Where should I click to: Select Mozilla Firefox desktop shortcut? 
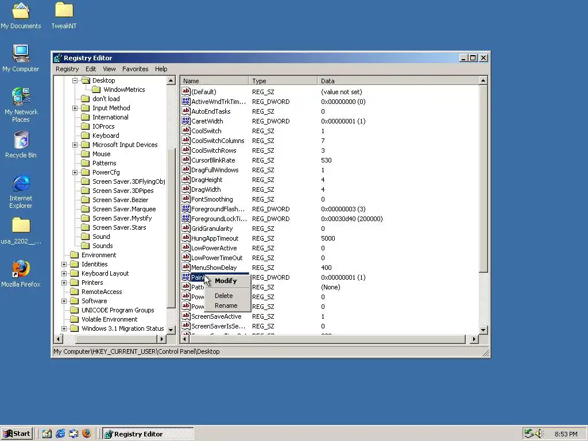click(21, 274)
